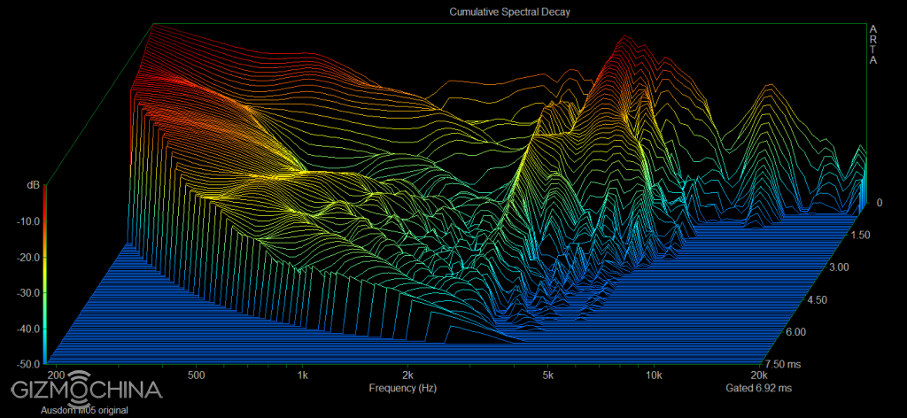Click the -50.0 dB scale value

coord(26,364)
